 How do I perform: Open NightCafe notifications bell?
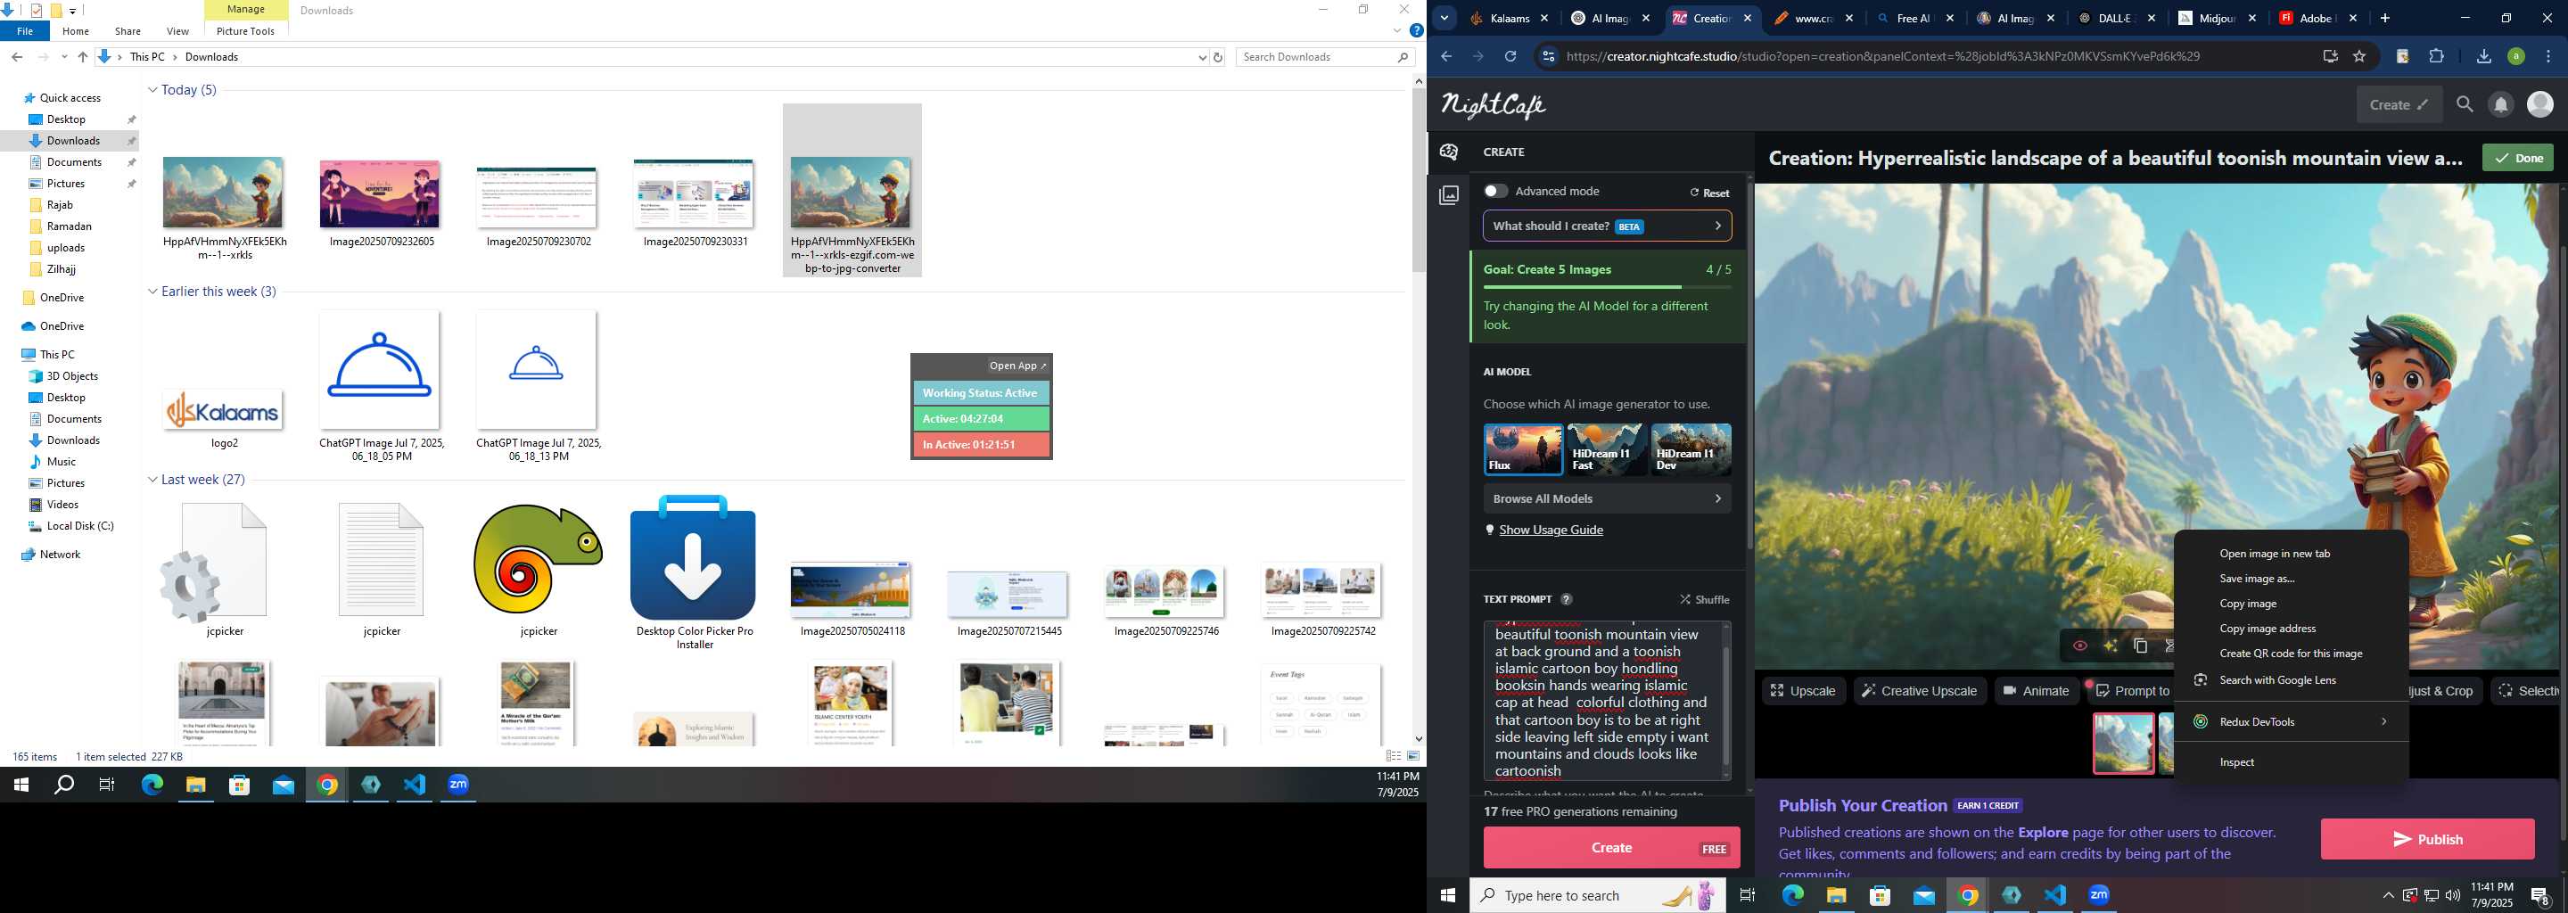[2500, 104]
